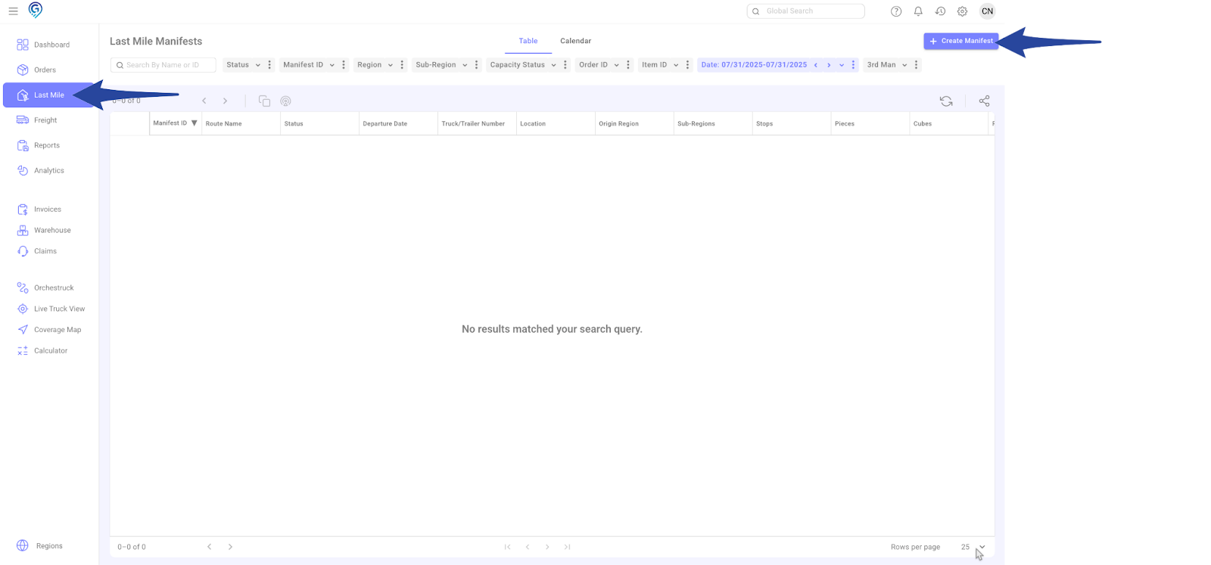The height and width of the screenshot is (565, 1211).
Task: Expand the Region filter dropdown
Action: [375, 65]
